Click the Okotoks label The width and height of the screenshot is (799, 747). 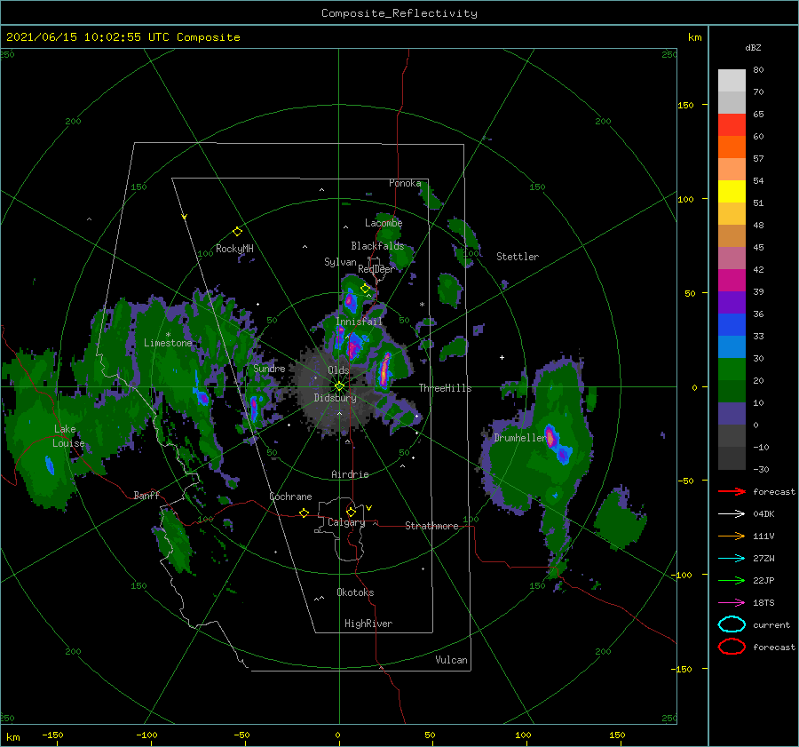[x=355, y=592]
